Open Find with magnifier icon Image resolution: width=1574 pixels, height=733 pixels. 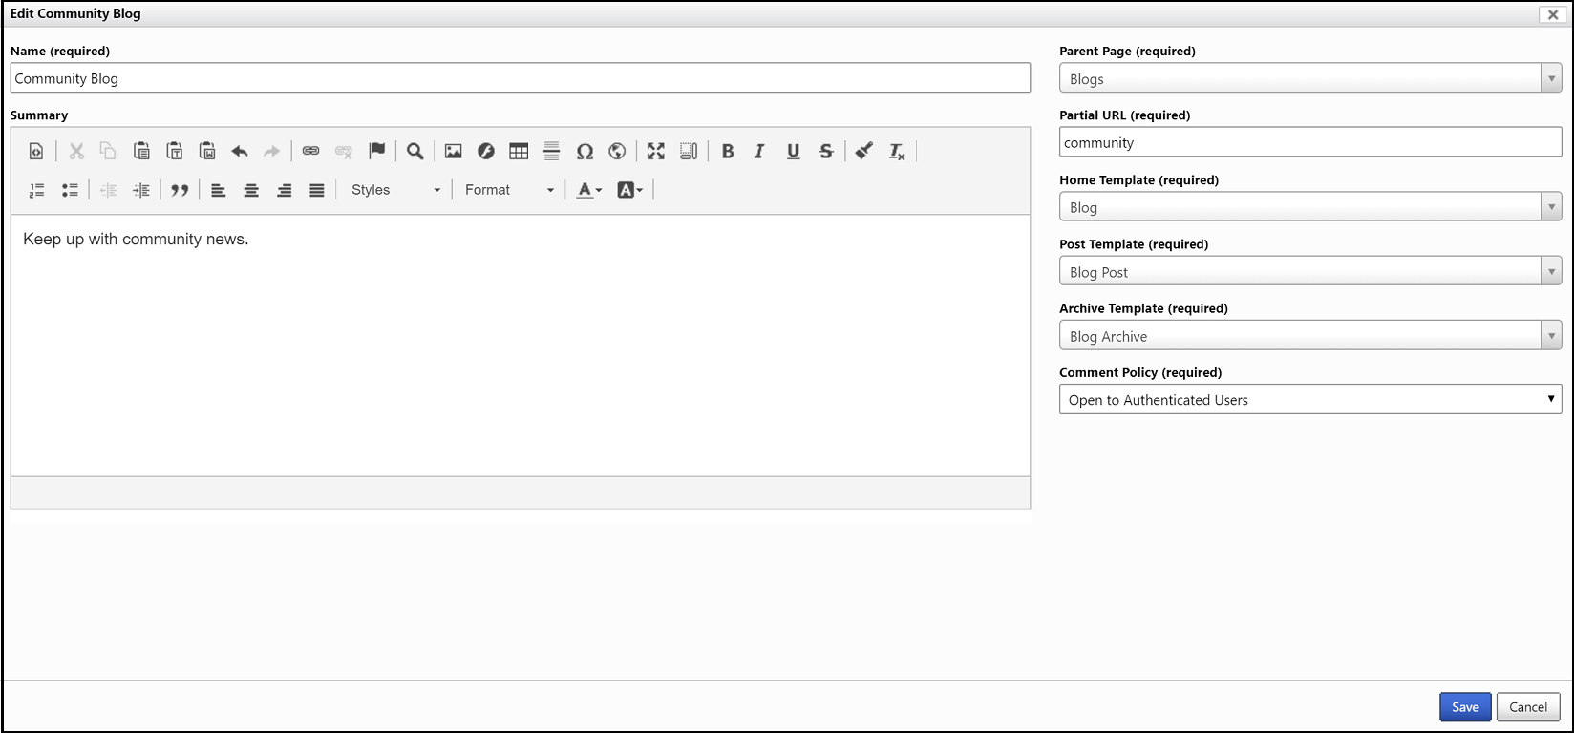point(415,151)
